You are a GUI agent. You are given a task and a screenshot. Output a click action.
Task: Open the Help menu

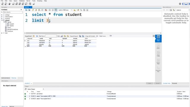45,1
